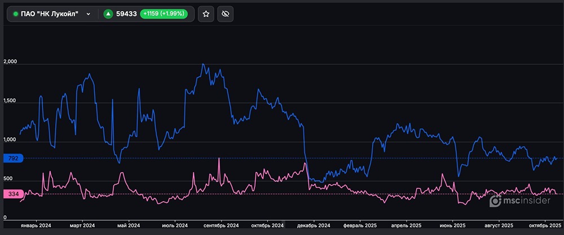Click the 59433 price value
The image size is (564, 235).
tap(127, 14)
